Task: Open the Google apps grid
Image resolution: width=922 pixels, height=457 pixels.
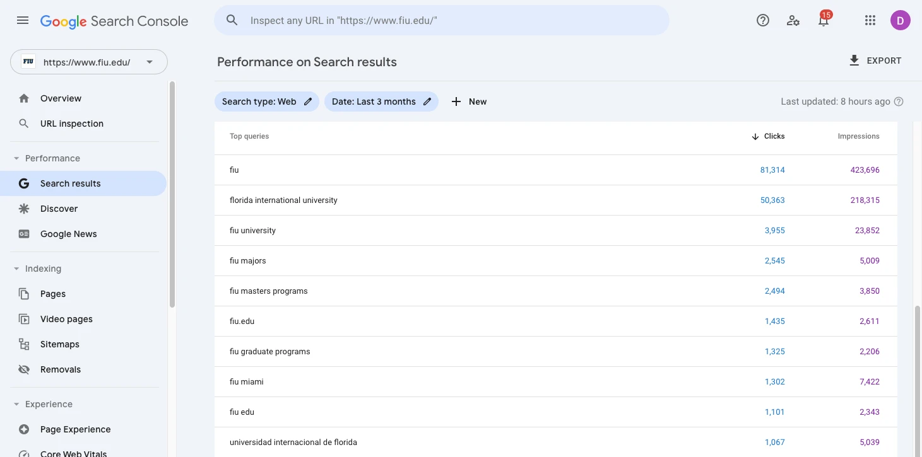Action: (x=870, y=20)
